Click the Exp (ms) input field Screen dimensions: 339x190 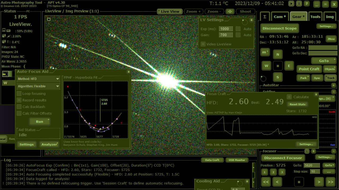click(226, 29)
